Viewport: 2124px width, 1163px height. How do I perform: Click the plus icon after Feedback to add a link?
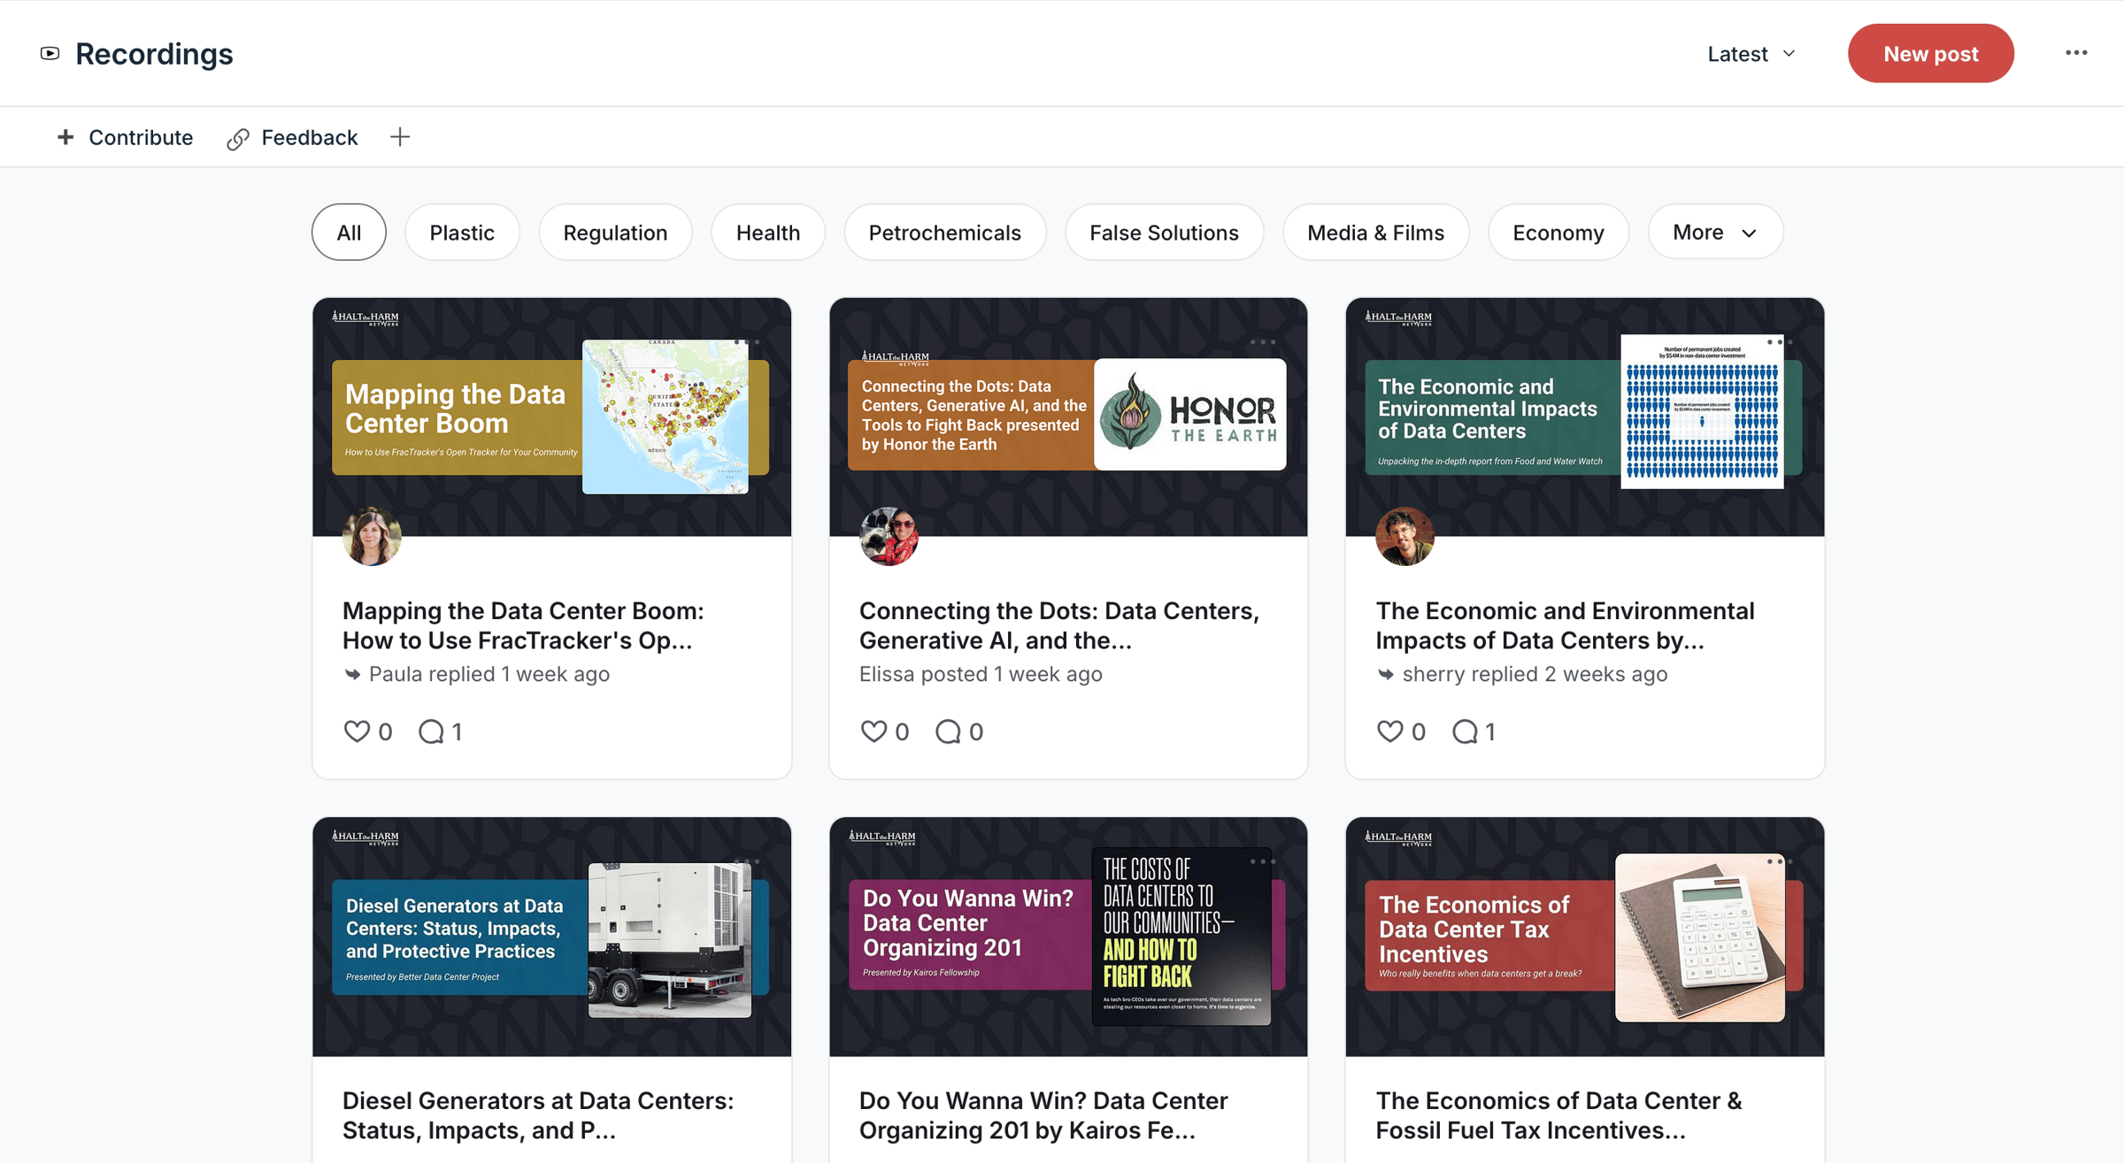click(x=400, y=137)
